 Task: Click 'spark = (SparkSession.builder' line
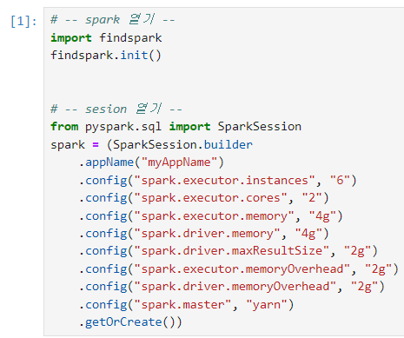151,144
